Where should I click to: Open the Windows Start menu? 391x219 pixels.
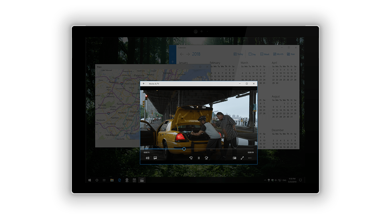[90, 180]
